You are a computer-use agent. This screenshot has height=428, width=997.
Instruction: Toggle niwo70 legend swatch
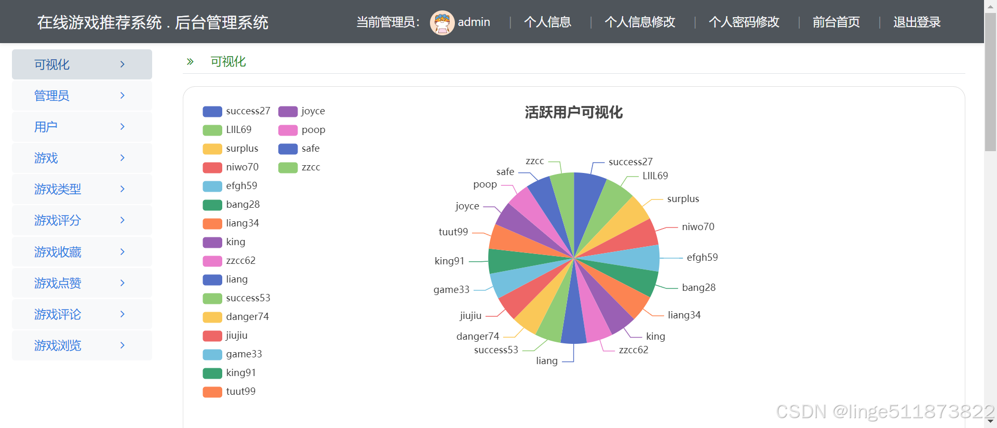(212, 167)
